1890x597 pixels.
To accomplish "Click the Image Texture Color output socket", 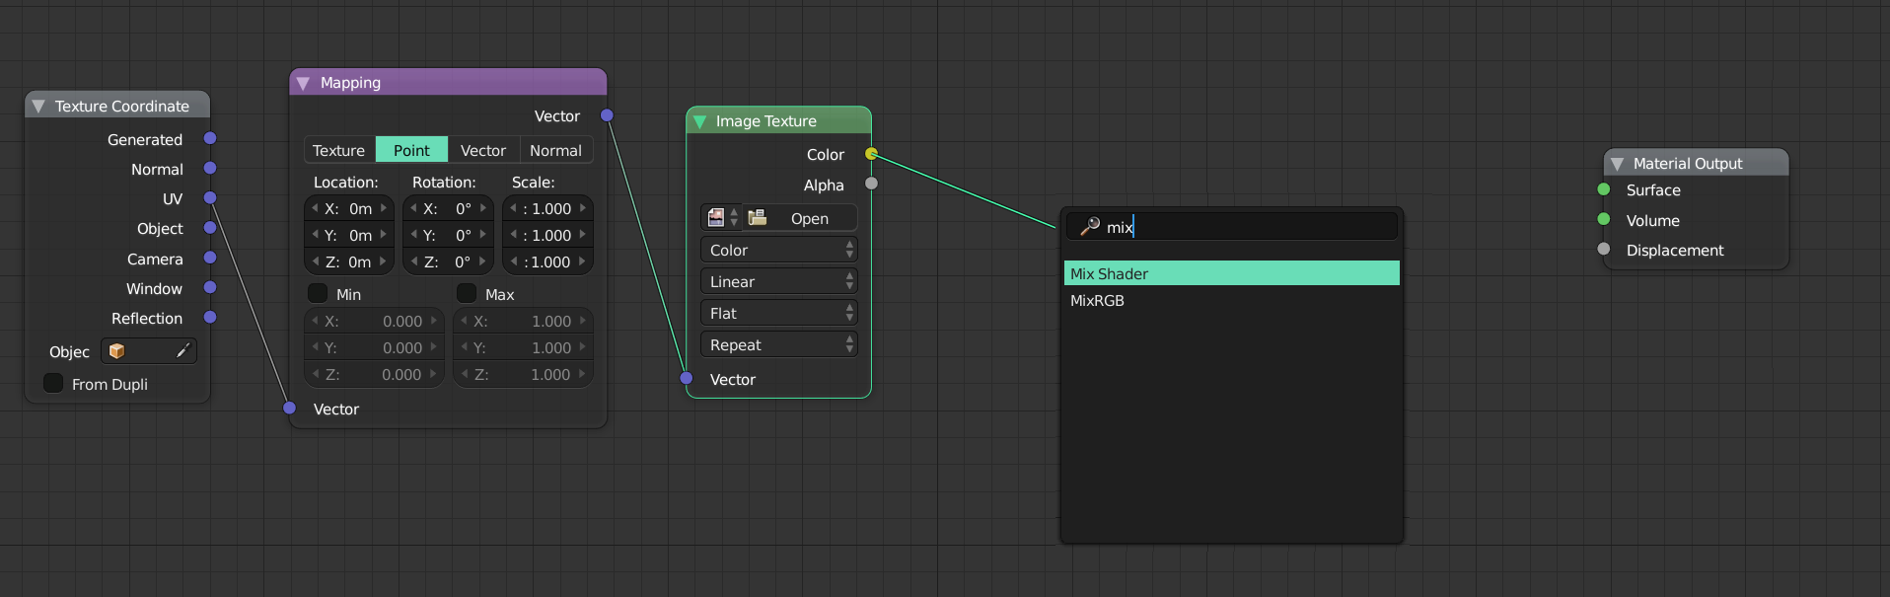I will pos(871,154).
